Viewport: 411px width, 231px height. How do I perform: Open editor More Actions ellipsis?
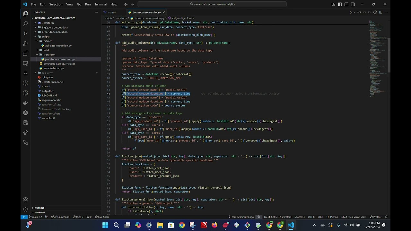(x=386, y=12)
